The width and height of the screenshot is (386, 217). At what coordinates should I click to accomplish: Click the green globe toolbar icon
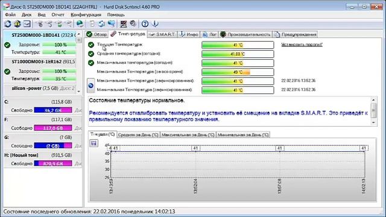(x=80, y=24)
